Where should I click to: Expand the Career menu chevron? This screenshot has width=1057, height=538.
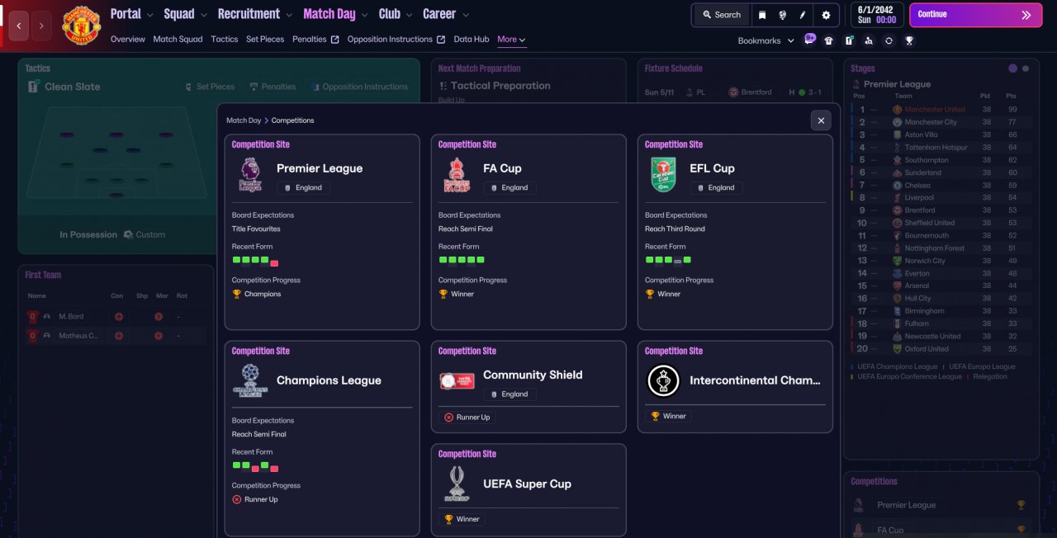click(466, 15)
